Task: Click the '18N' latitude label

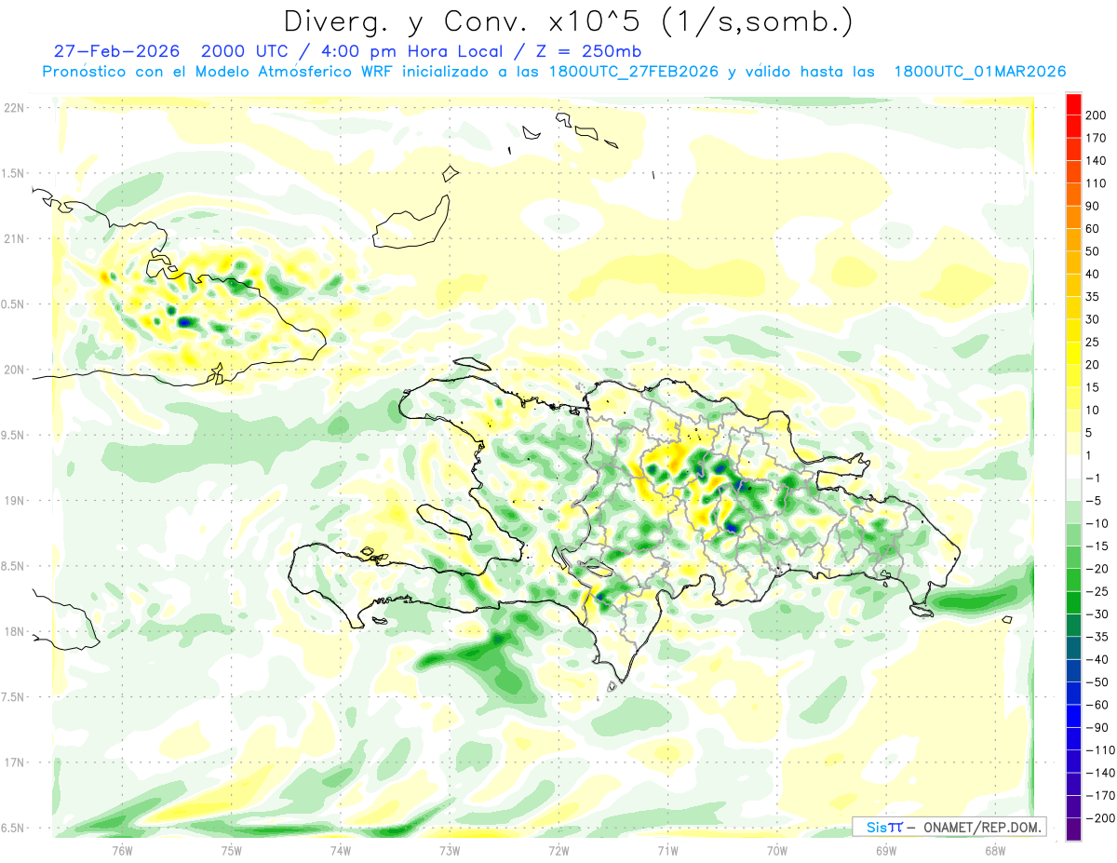Action: click(15, 631)
